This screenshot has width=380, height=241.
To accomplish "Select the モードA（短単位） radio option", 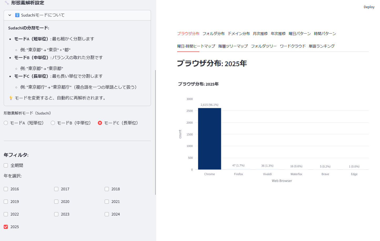I will tap(6, 123).
